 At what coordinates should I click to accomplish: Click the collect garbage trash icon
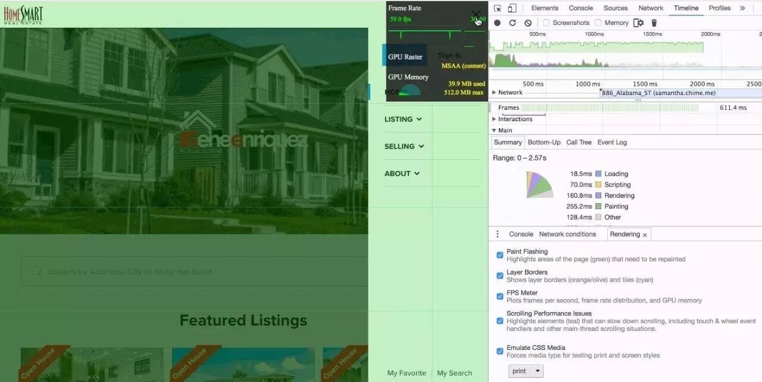(654, 23)
